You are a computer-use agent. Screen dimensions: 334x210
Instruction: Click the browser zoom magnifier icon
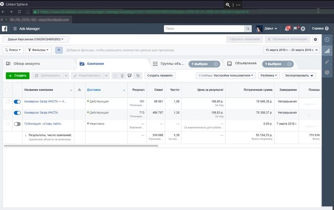228,5
